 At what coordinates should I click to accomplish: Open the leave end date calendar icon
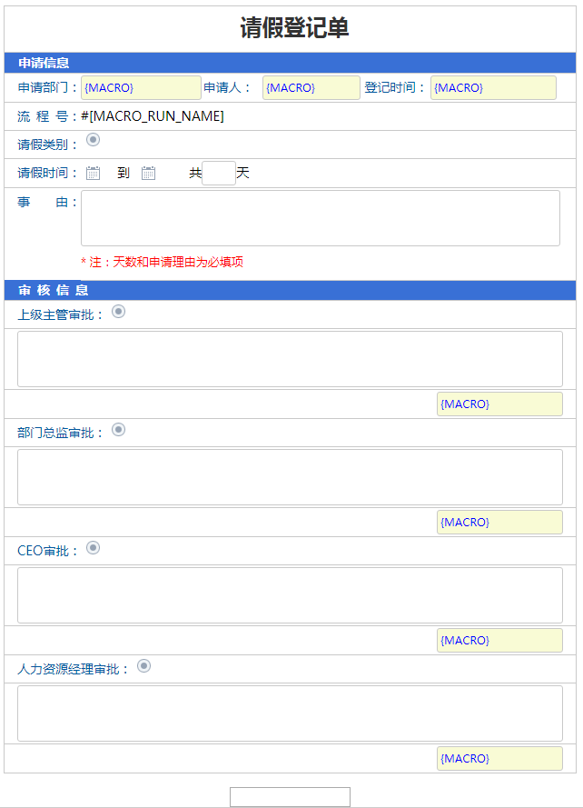(149, 173)
